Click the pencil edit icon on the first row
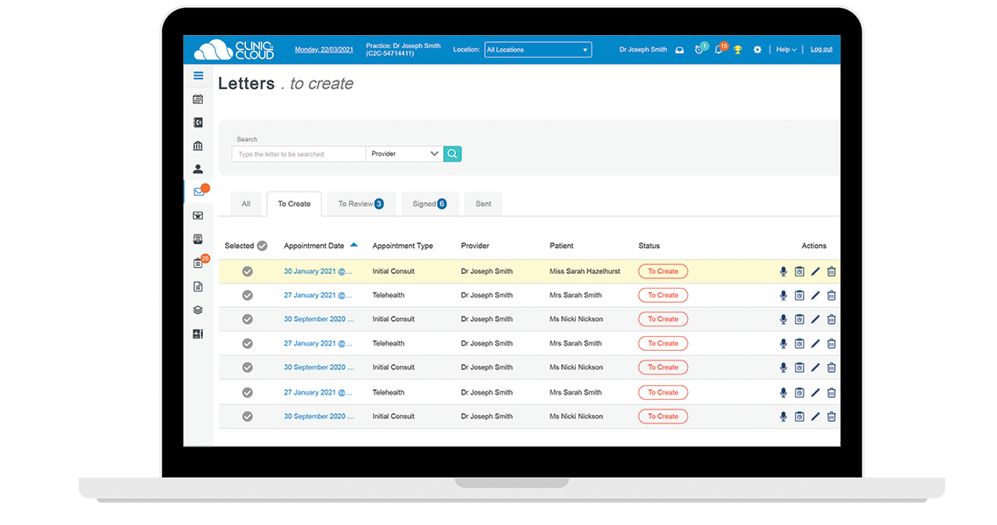This screenshot has height=525, width=997. pyautogui.click(x=815, y=271)
